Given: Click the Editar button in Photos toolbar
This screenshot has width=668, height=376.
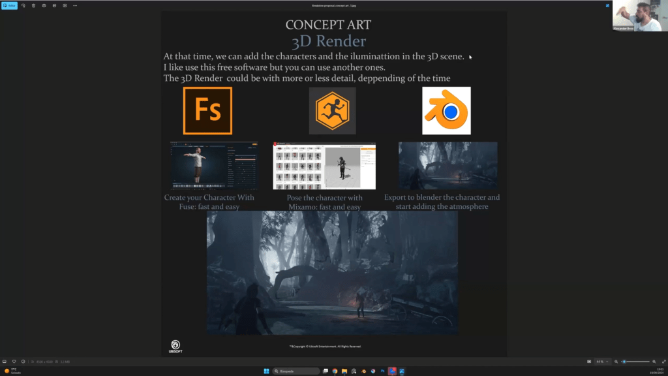Looking at the screenshot, I should pyautogui.click(x=9, y=5).
